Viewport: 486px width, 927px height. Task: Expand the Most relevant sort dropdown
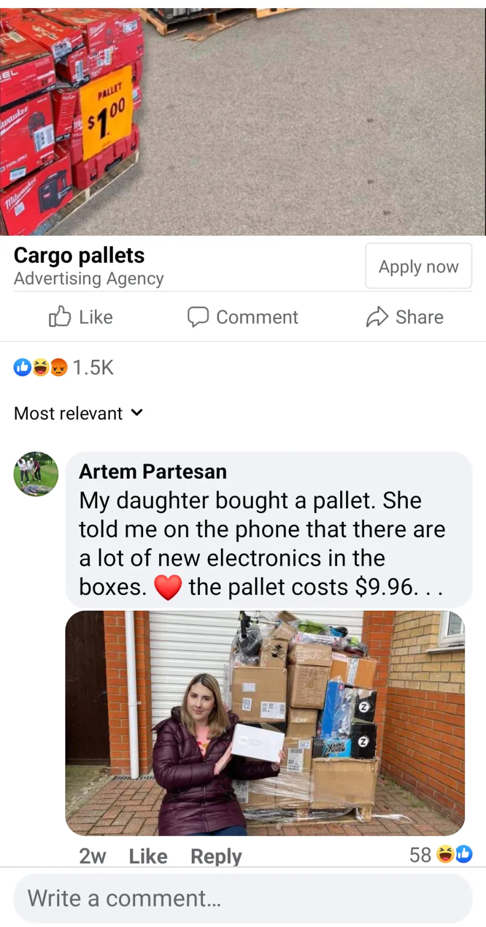[79, 413]
